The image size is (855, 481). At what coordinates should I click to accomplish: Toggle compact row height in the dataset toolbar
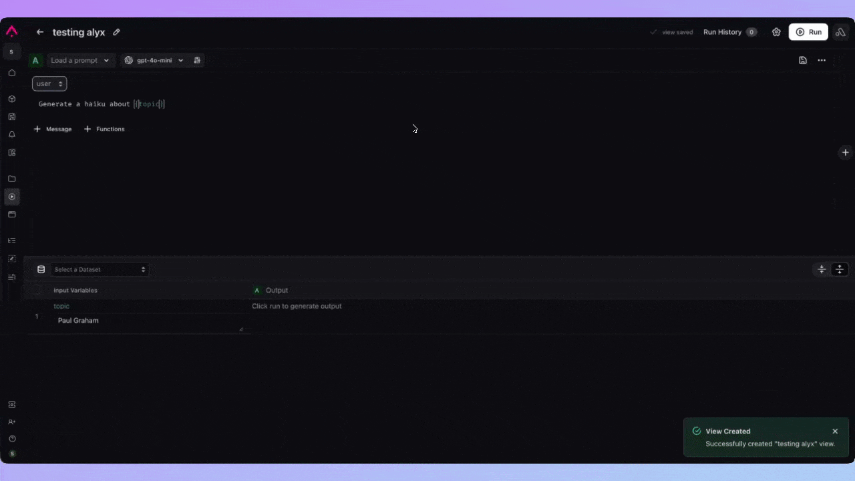(822, 269)
